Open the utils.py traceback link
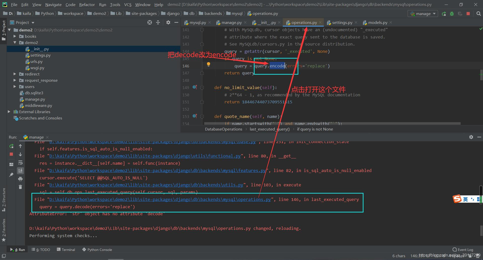This screenshot has width=483, height=260. (146, 185)
